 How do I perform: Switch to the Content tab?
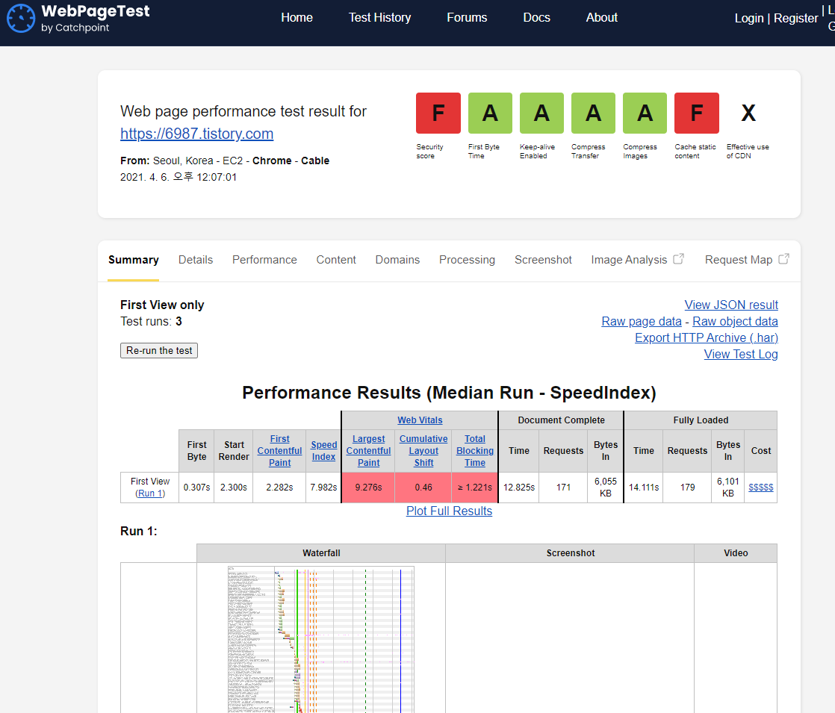[336, 260]
